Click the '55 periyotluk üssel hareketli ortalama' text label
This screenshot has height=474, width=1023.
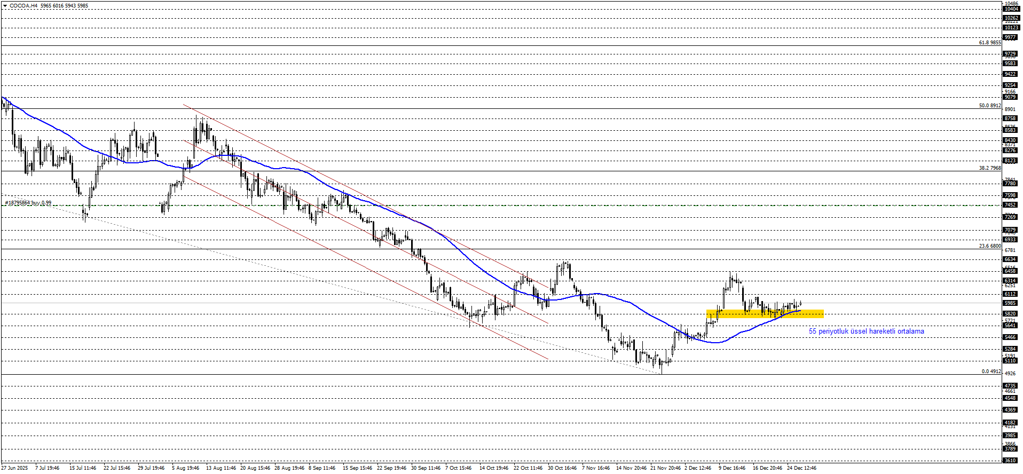[x=866, y=331]
